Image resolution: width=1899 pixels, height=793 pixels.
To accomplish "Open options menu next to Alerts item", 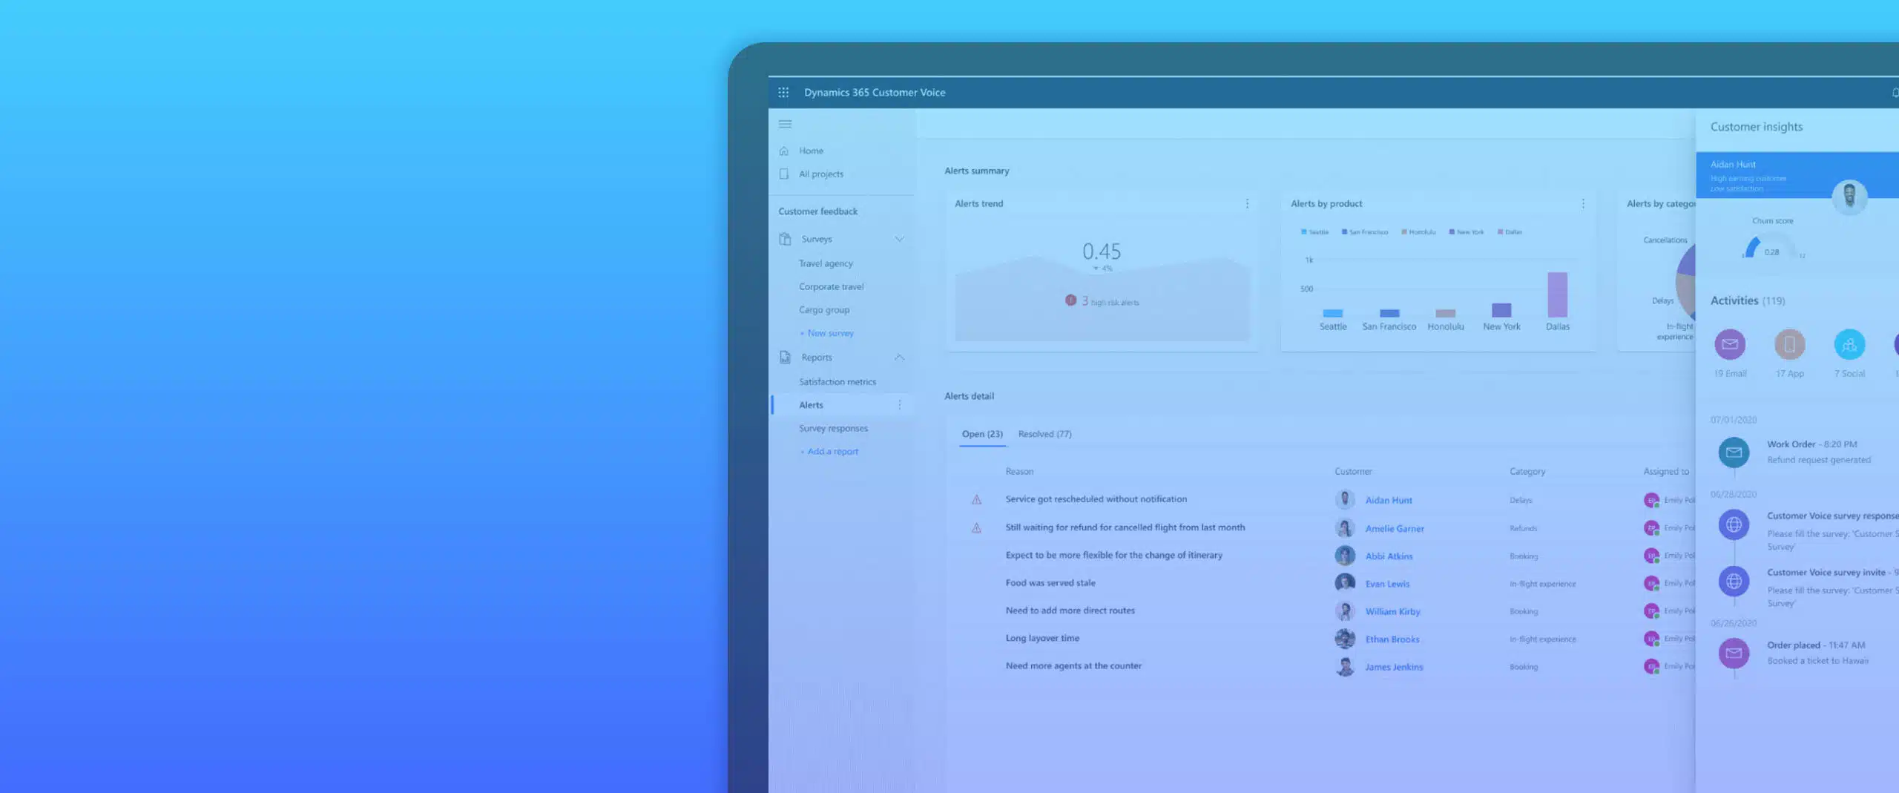I will click(900, 405).
